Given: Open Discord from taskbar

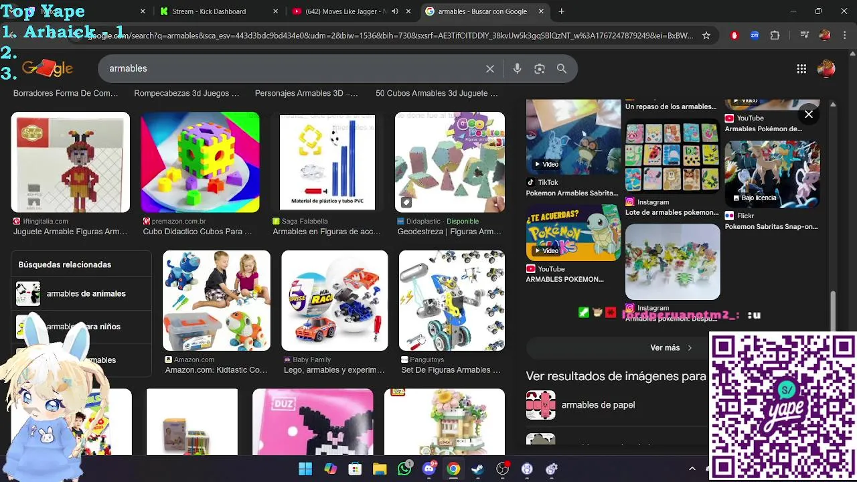Looking at the screenshot, I should [x=429, y=469].
